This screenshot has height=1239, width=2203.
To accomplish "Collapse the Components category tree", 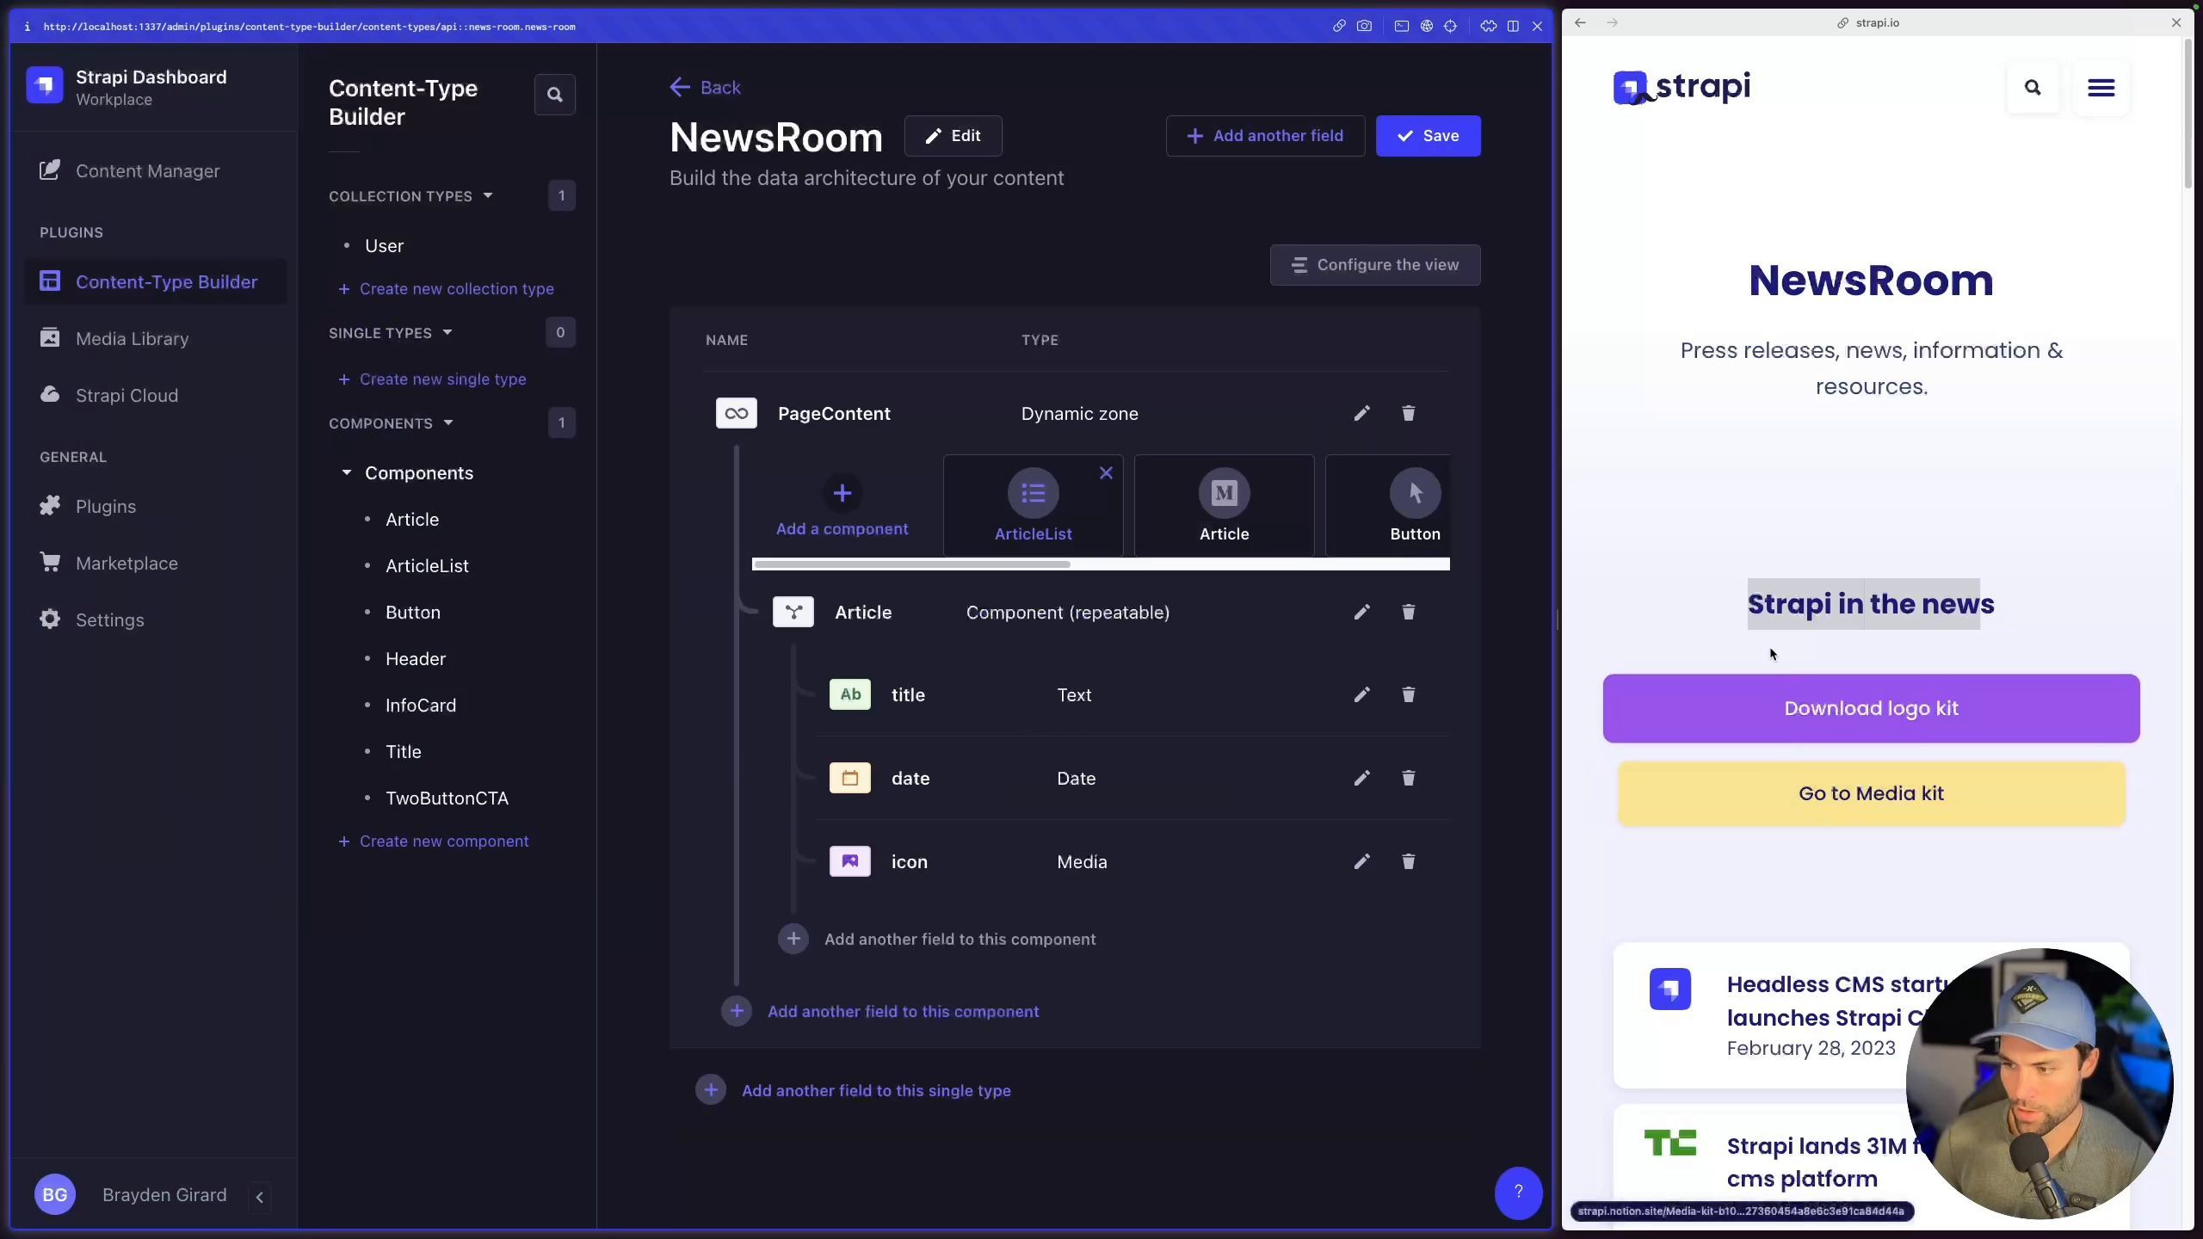I will [346, 473].
